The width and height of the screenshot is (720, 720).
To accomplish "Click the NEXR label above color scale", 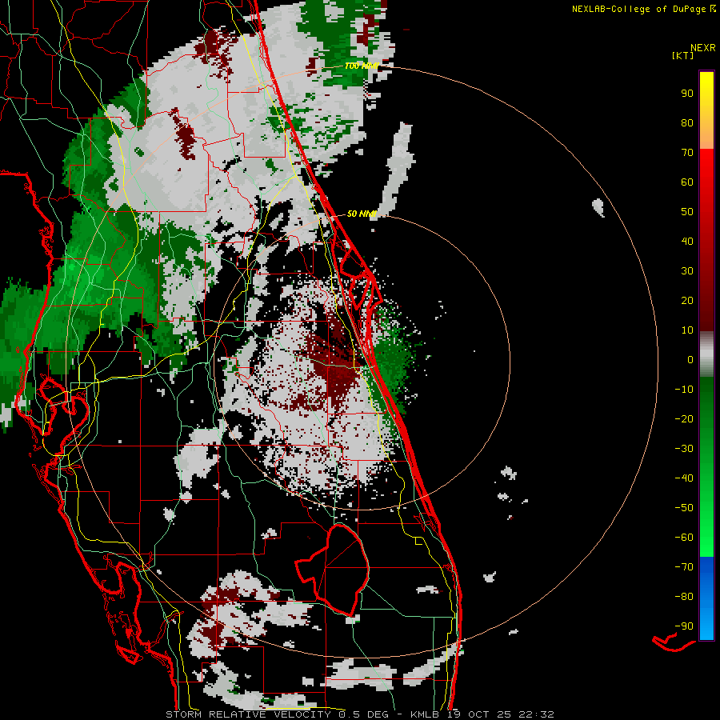I will (703, 48).
